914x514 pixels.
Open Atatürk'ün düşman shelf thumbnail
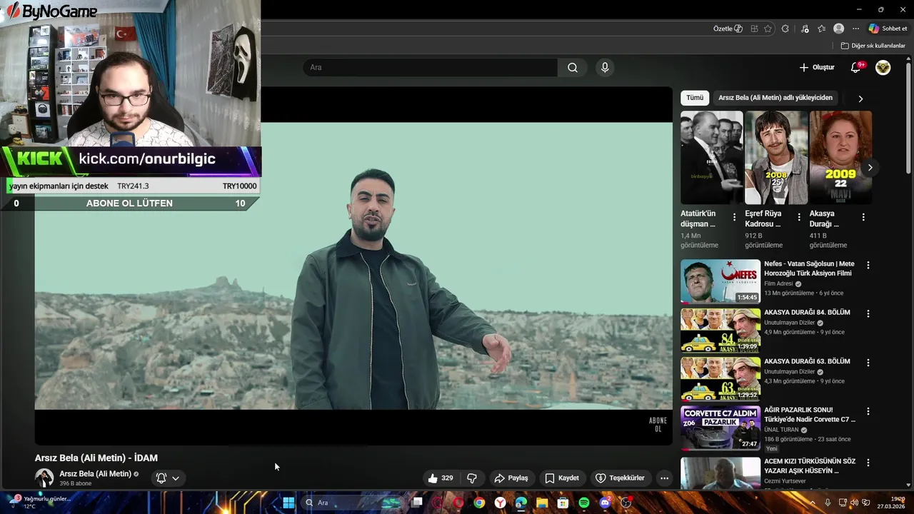(x=712, y=158)
